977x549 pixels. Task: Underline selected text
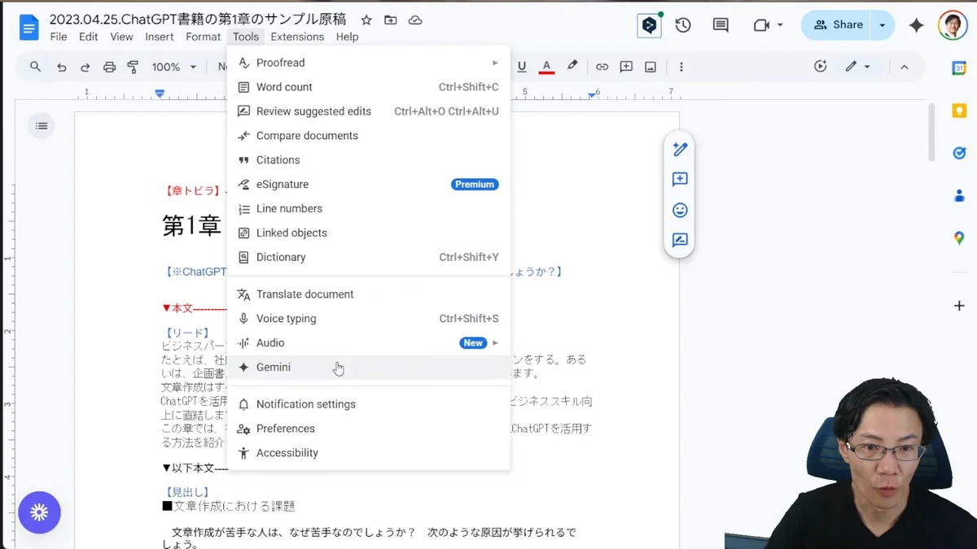coord(522,67)
